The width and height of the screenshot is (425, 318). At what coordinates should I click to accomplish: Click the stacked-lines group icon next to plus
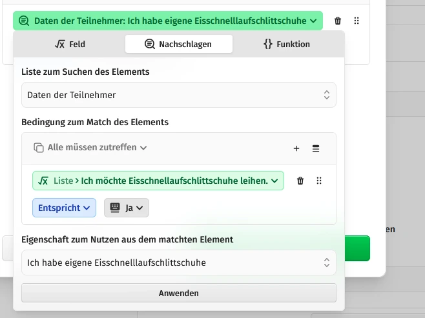[x=316, y=148]
